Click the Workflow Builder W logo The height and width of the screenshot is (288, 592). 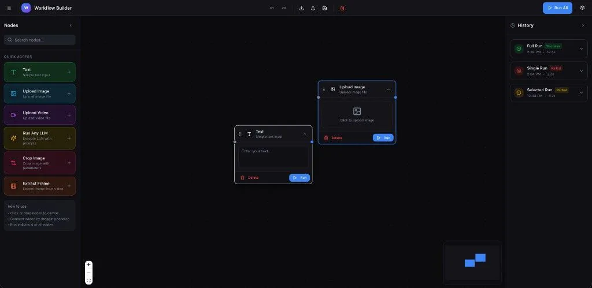click(26, 8)
